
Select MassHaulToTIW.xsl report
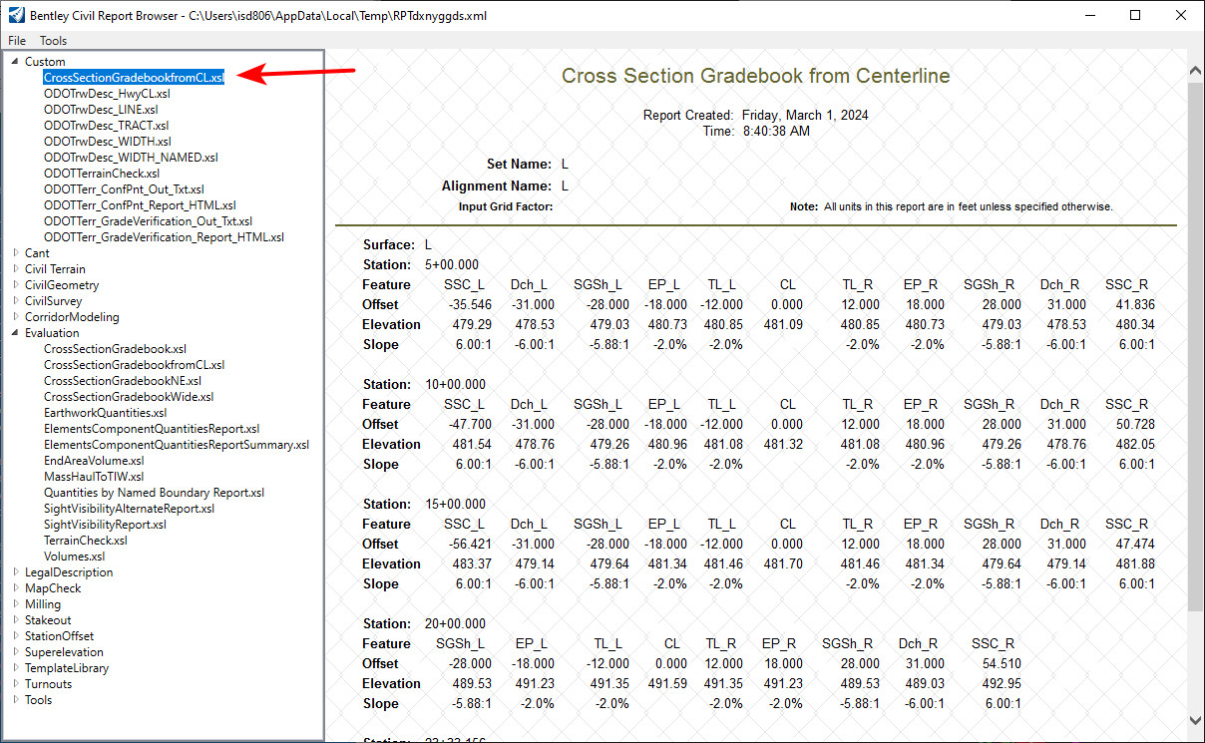pyautogui.click(x=94, y=477)
